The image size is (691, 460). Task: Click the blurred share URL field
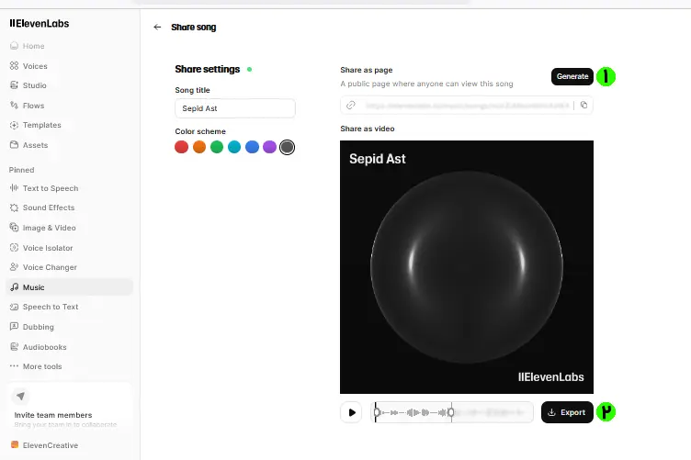pos(467,106)
